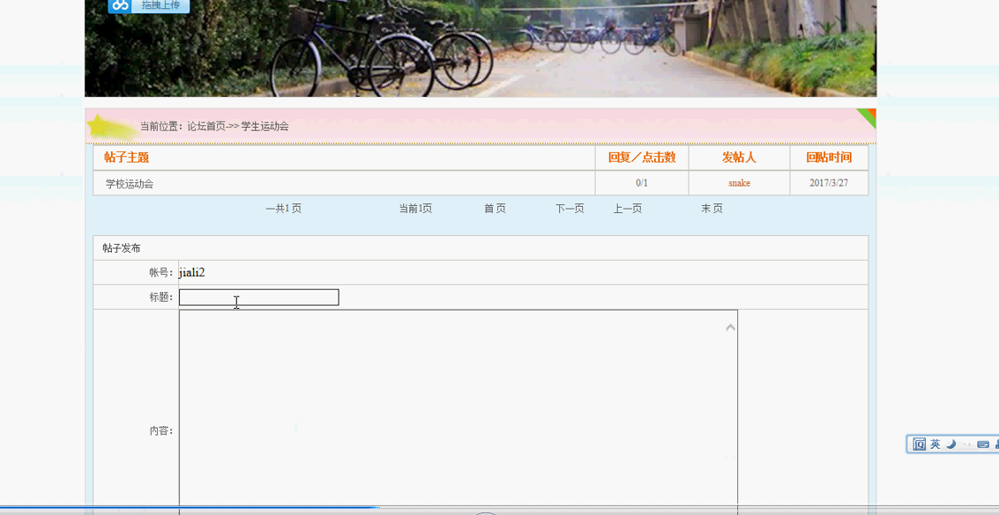Go to the 上一页 previous page
The height and width of the screenshot is (515, 999).
click(x=628, y=209)
